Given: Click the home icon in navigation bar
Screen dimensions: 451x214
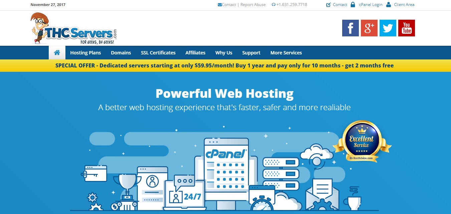Looking at the screenshot, I should tap(57, 52).
